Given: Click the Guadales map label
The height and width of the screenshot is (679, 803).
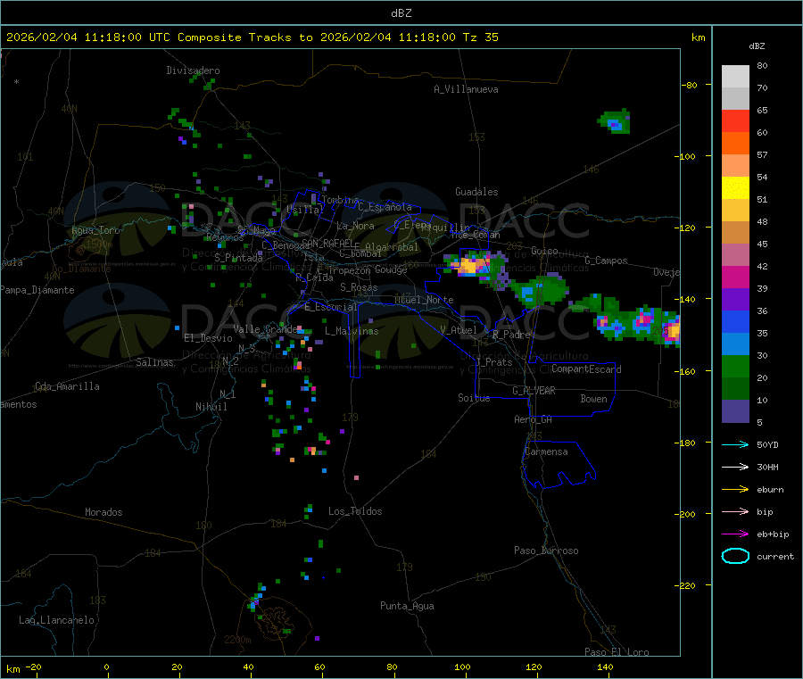Looking at the screenshot, I should (476, 192).
